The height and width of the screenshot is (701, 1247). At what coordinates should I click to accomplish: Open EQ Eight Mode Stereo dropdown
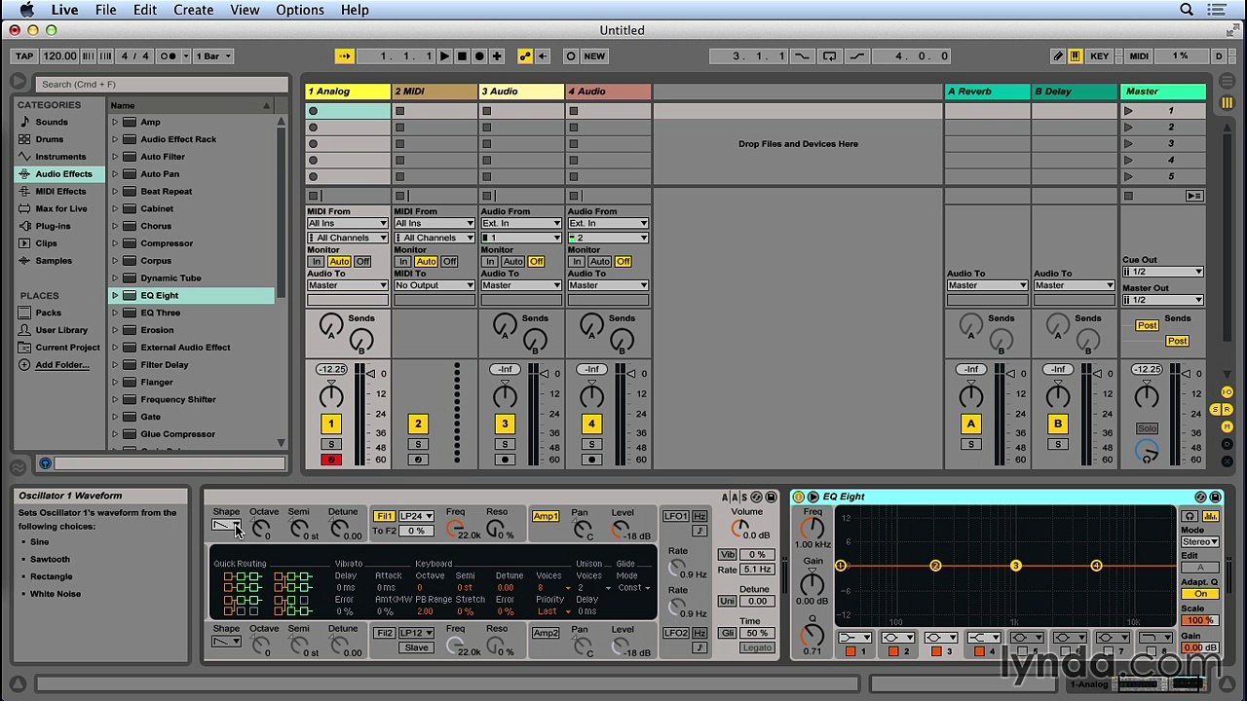tap(1200, 542)
